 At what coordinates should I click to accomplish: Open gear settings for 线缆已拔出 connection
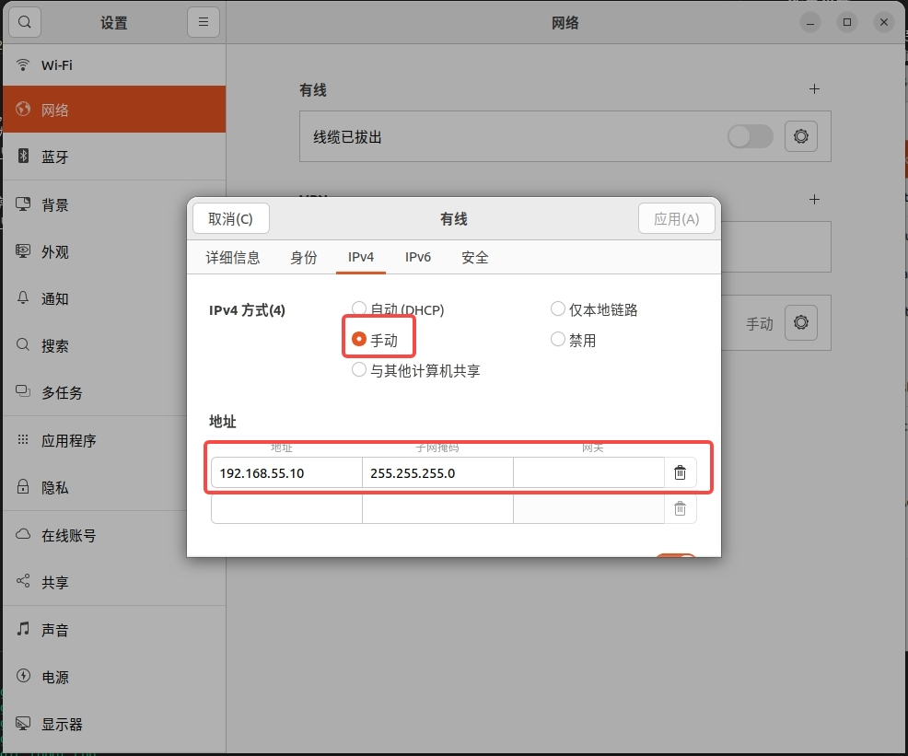coord(801,136)
